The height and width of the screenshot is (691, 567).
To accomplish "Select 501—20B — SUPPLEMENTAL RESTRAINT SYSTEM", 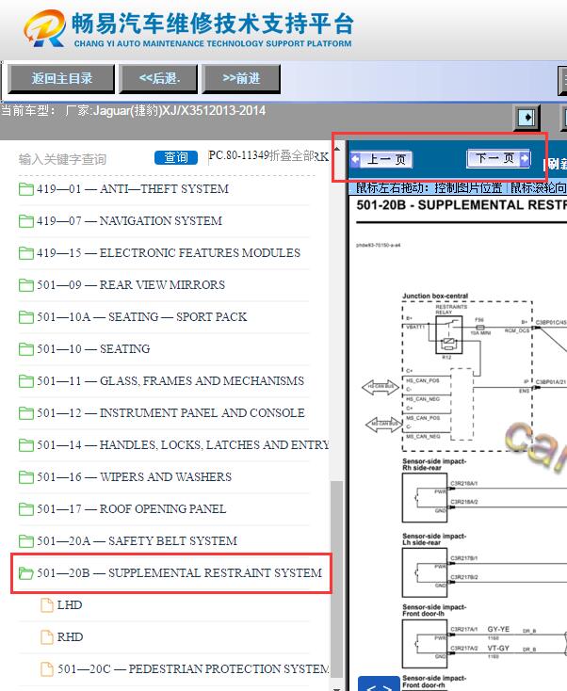I will [x=180, y=573].
